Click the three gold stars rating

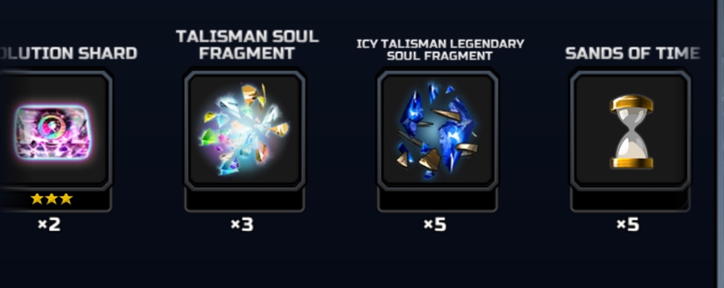(51, 199)
